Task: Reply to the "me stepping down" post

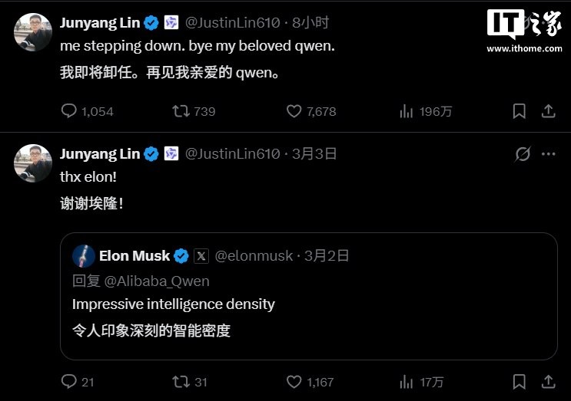Action: 69,111
